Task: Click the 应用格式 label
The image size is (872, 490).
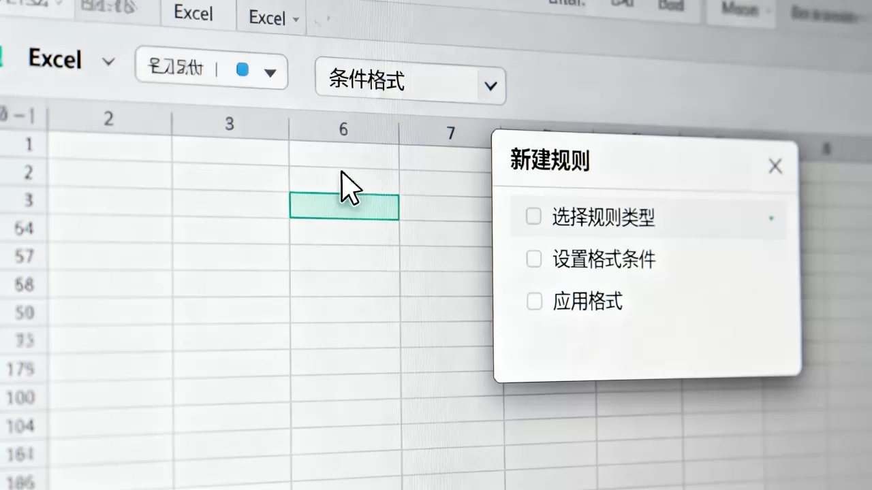Action: tap(588, 301)
